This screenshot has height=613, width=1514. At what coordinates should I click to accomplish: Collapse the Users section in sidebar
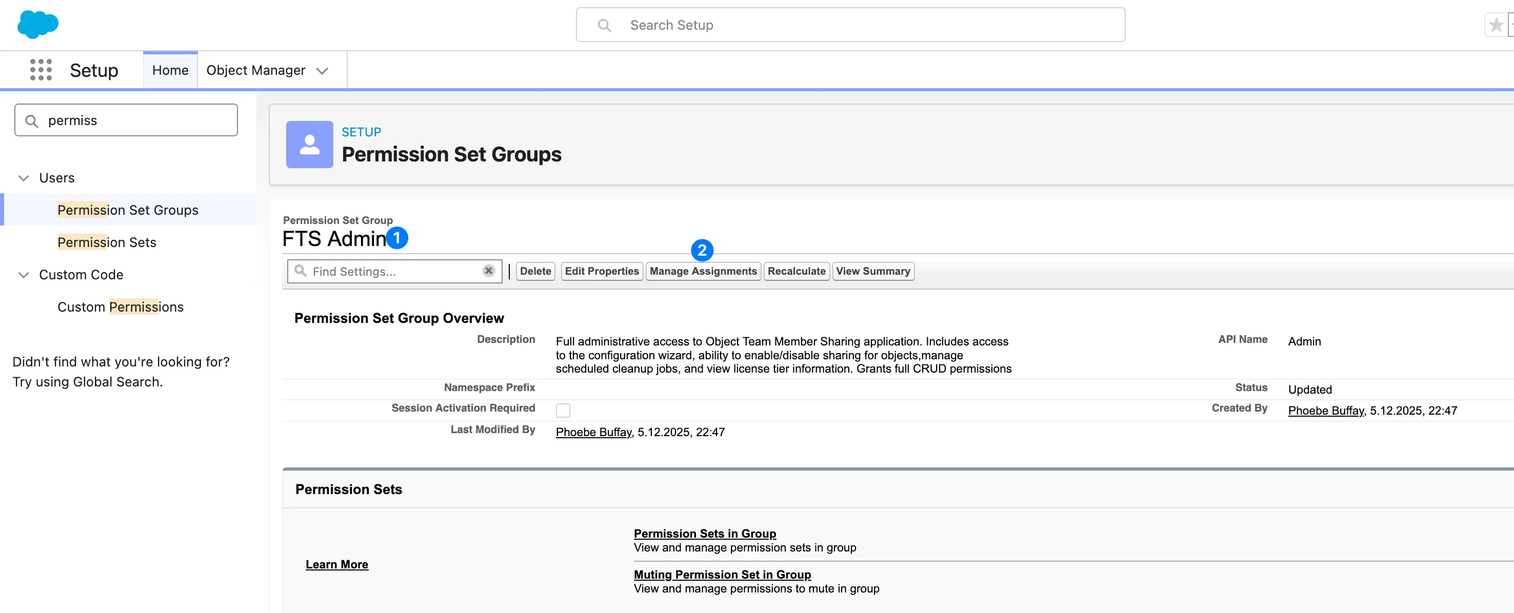(x=24, y=178)
